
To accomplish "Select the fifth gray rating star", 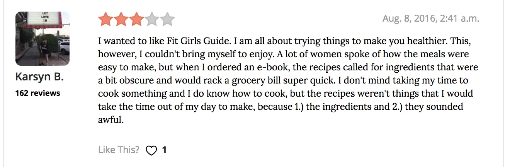I will [x=167, y=19].
